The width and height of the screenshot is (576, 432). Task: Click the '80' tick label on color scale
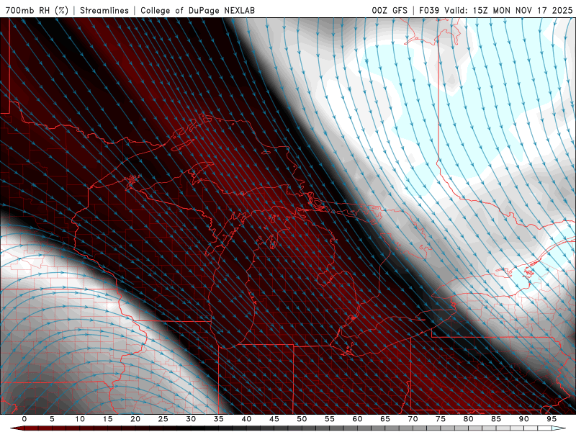[x=468, y=419]
